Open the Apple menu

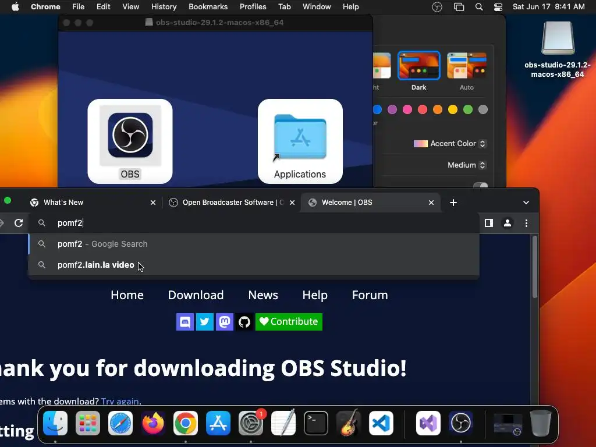pyautogui.click(x=15, y=7)
